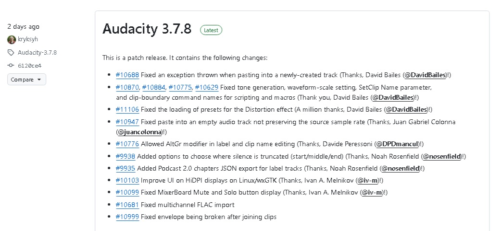Open commit 6120ce4
501x231 pixels.
coord(29,66)
